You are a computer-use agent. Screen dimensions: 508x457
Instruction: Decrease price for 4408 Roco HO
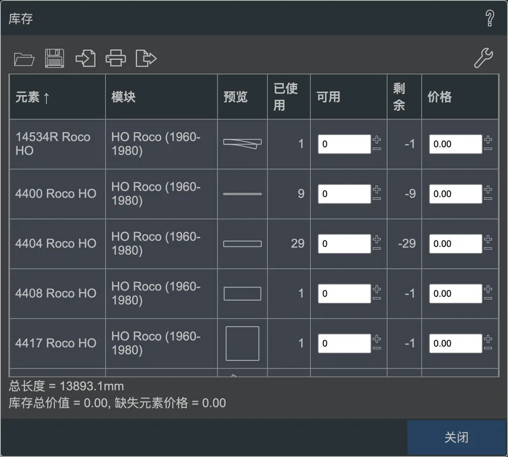[x=488, y=298]
